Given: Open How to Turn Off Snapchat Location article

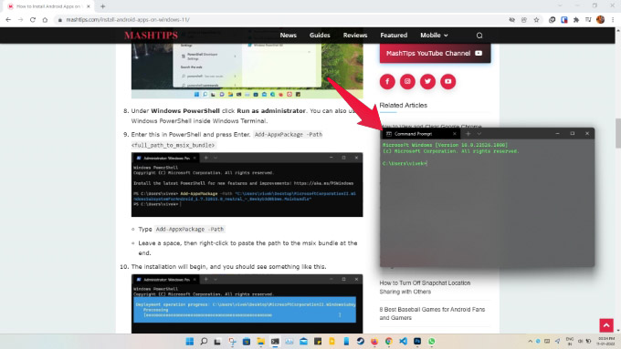Looking at the screenshot, I should (x=425, y=287).
